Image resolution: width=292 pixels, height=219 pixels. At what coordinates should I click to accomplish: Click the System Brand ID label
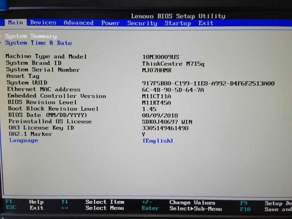[x=34, y=63]
